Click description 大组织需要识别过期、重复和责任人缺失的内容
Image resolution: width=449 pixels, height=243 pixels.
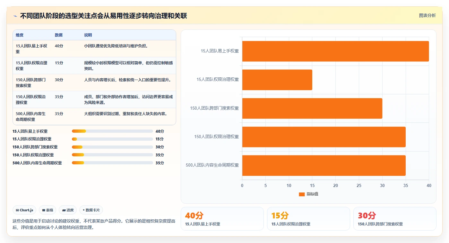point(125,114)
